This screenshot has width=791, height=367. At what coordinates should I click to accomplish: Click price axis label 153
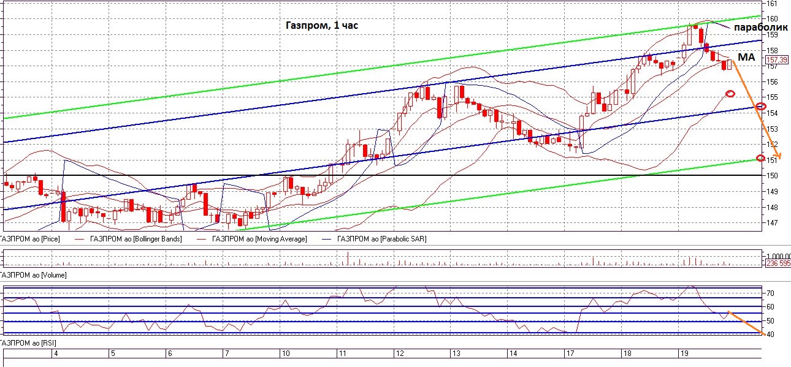[773, 129]
